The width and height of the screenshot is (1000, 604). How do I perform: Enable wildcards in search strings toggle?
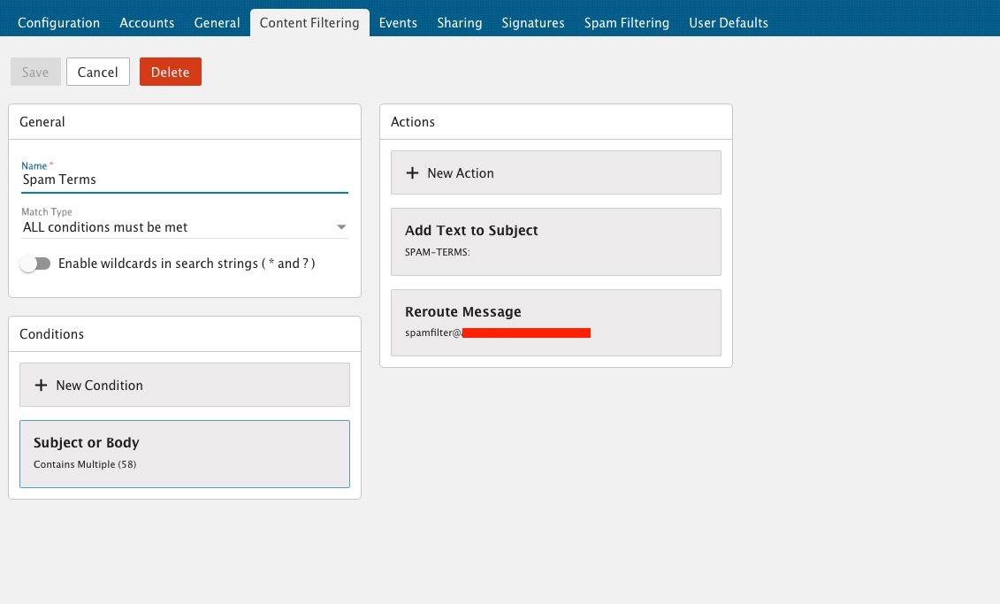pos(36,264)
